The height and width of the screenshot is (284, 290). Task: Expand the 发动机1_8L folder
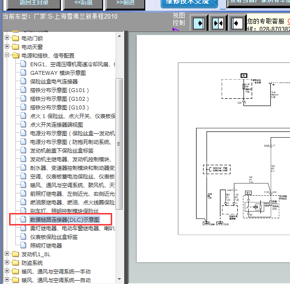pyautogui.click(x=7, y=254)
